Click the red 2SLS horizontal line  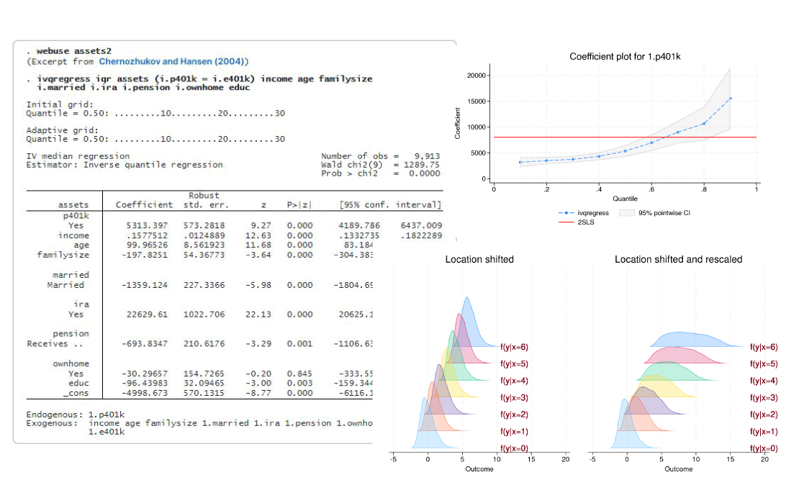(x=625, y=137)
